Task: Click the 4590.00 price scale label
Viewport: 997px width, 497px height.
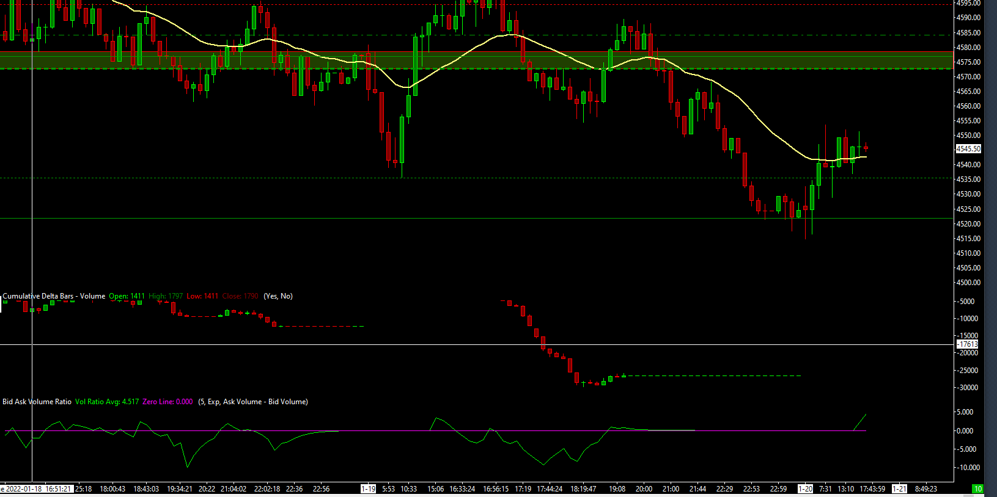Action: pyautogui.click(x=968, y=18)
